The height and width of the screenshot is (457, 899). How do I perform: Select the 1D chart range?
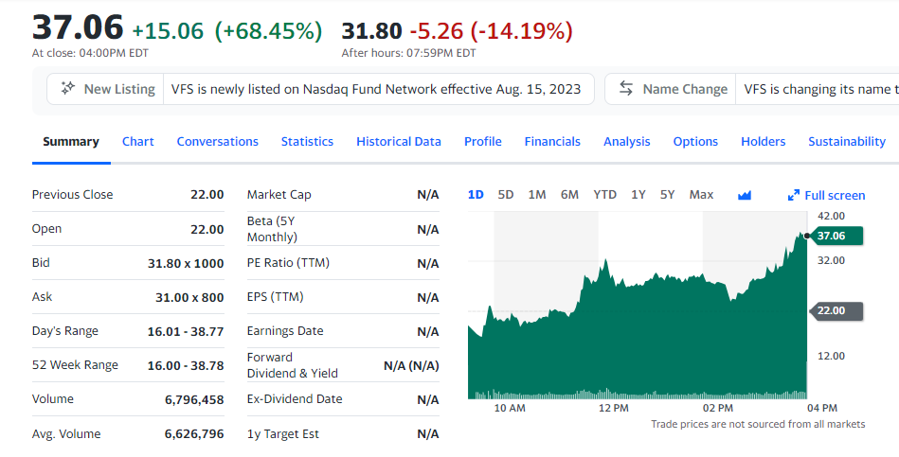(476, 195)
